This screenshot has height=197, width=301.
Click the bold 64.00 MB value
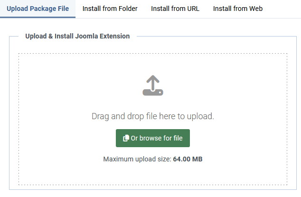click(188, 159)
